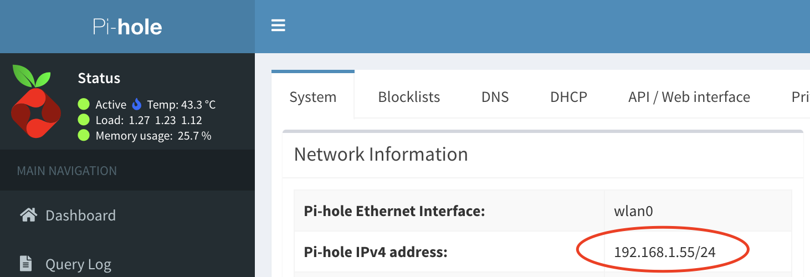Click the Temp: 43.3 °C reading
The height and width of the screenshot is (277, 810).
[181, 104]
